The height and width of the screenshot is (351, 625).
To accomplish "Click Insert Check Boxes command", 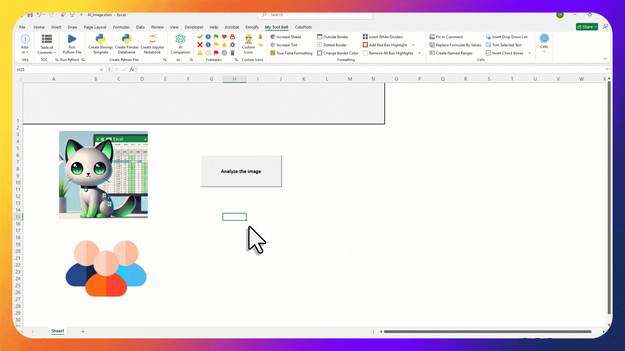I will tap(507, 53).
